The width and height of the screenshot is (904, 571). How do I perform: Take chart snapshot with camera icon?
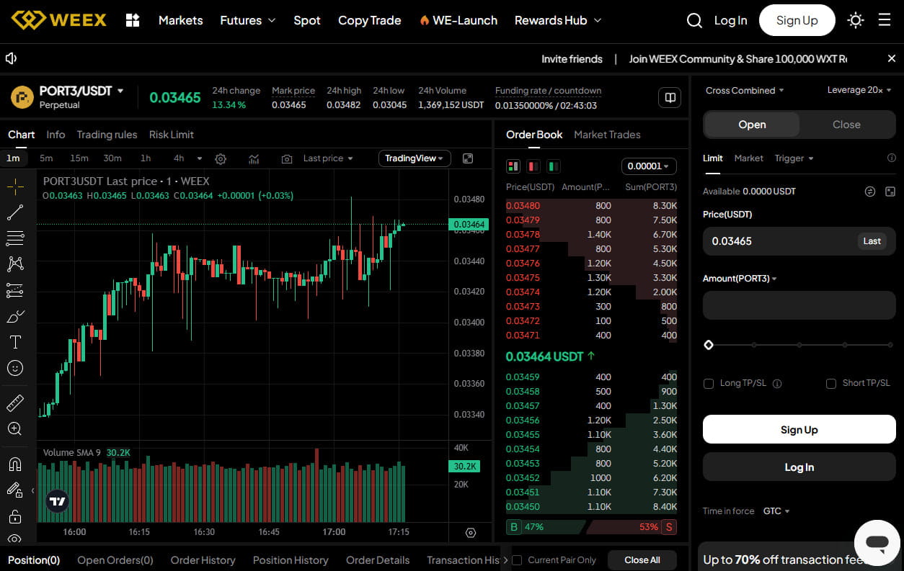click(x=287, y=158)
